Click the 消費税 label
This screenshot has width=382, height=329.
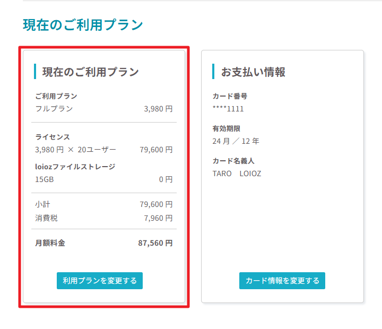(x=46, y=218)
